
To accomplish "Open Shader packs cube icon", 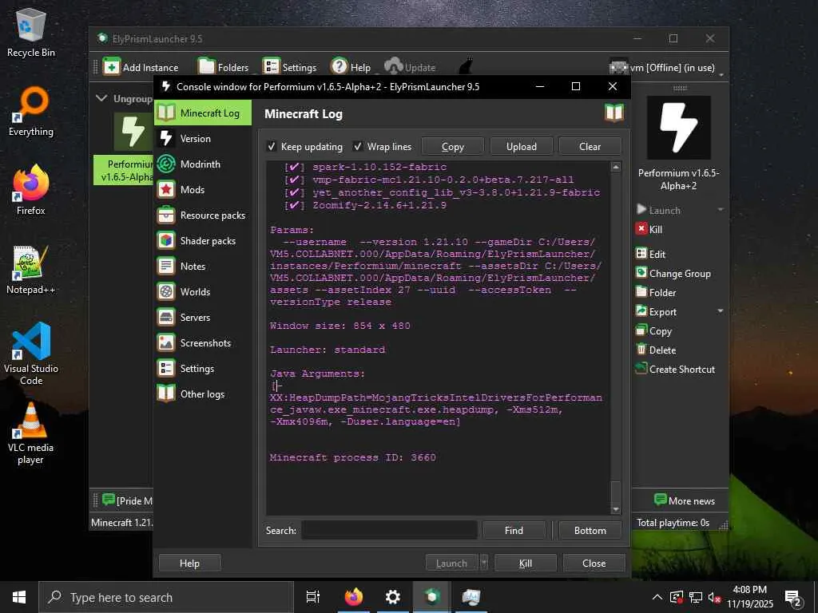I will 166,240.
